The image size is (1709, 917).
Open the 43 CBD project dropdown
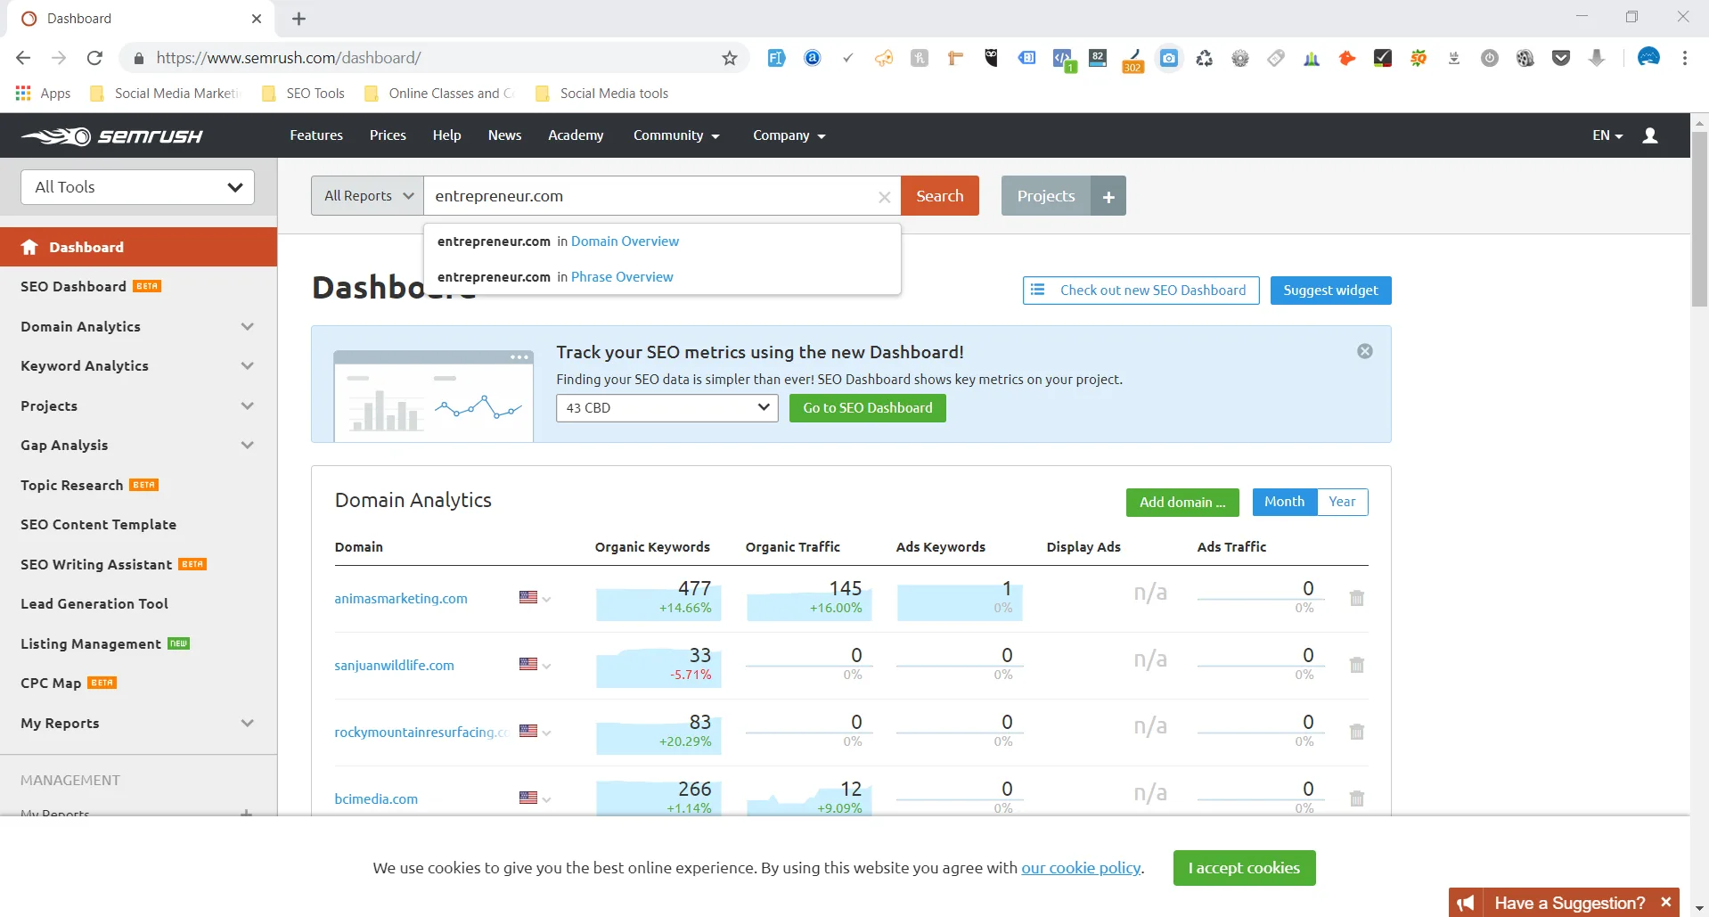(x=666, y=408)
